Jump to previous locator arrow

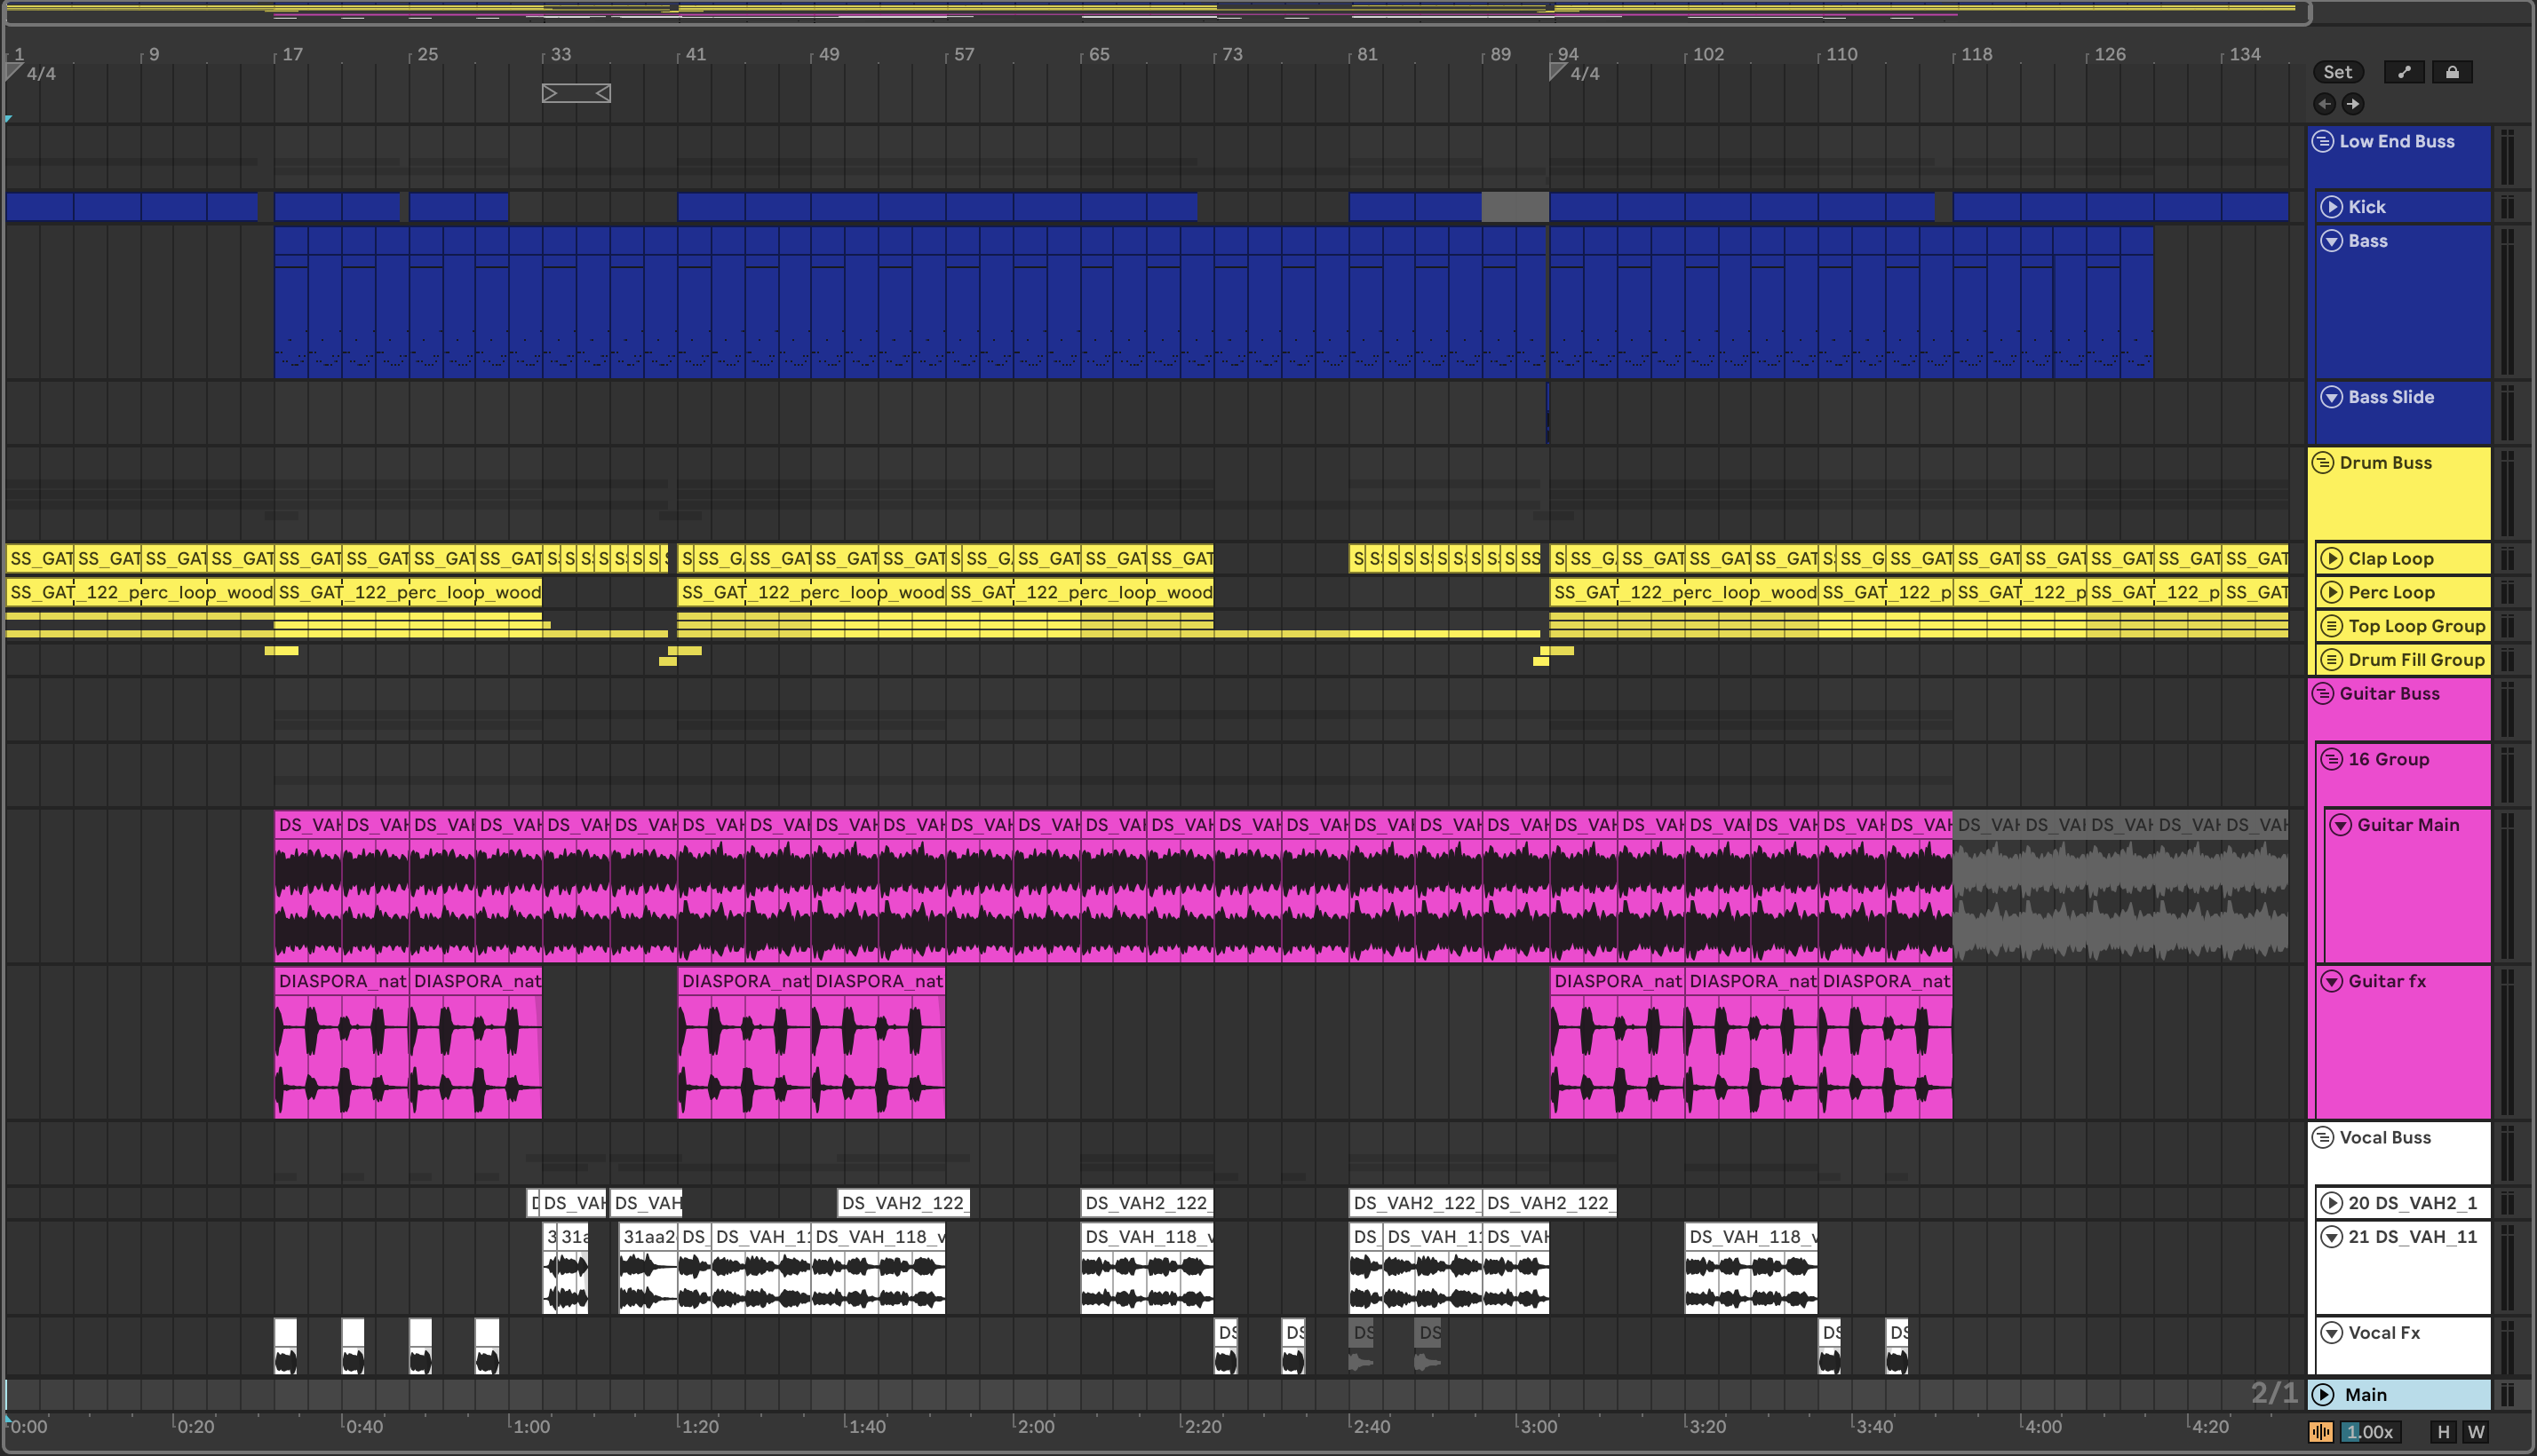click(x=2324, y=104)
